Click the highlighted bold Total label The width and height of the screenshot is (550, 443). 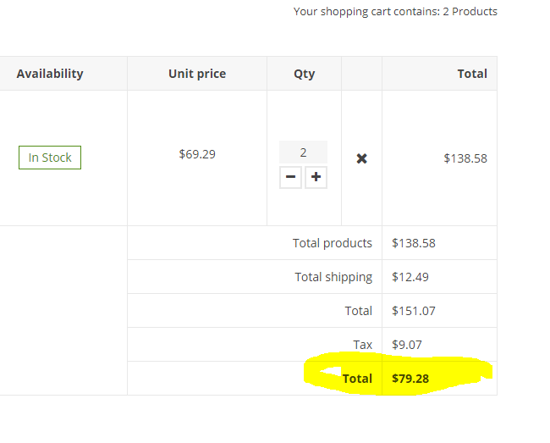click(x=357, y=379)
